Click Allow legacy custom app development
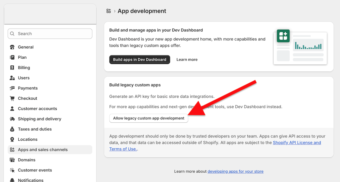Screen dimensions: 340x182 [149, 118]
